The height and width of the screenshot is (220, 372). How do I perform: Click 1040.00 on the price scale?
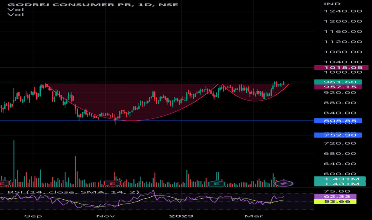pyautogui.click(x=343, y=62)
